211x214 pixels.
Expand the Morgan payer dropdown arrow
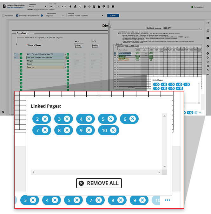65,61
